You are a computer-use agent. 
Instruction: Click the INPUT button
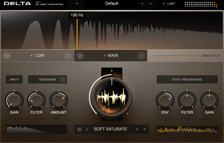click(14, 79)
